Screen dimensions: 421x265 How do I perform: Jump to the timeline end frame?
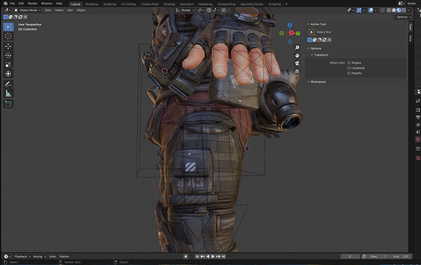[223, 257]
